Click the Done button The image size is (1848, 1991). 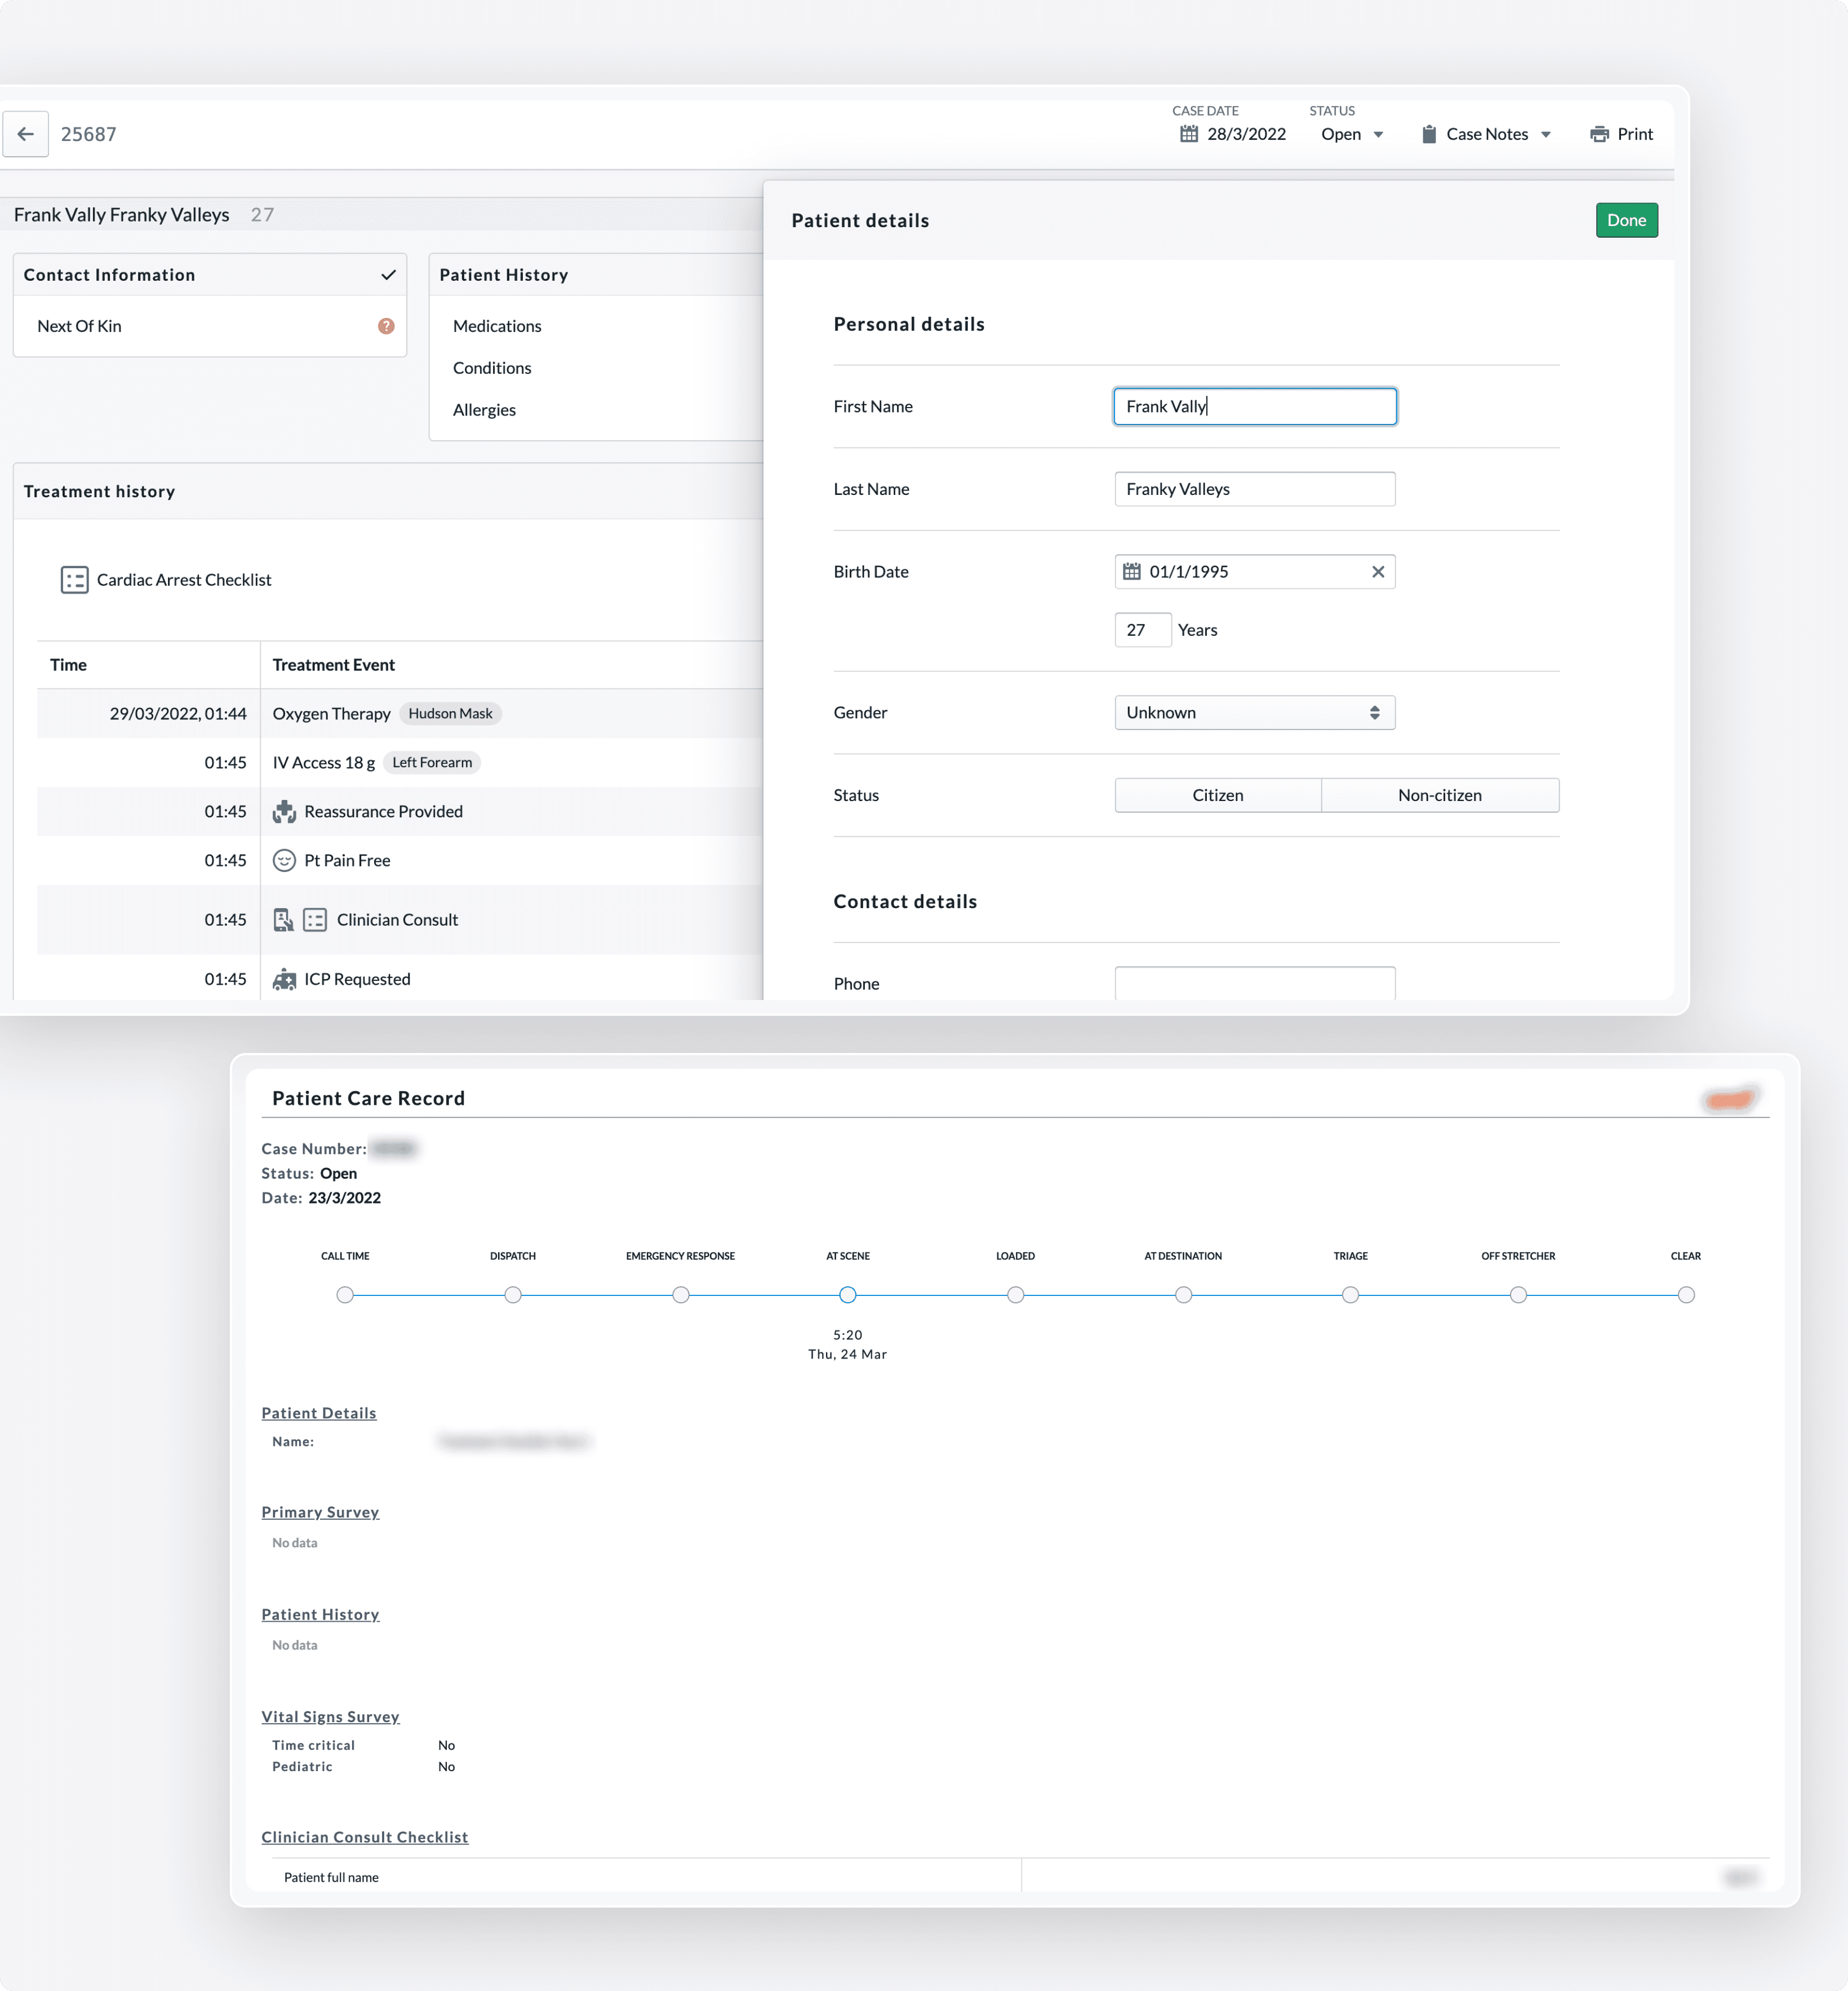[x=1626, y=220]
